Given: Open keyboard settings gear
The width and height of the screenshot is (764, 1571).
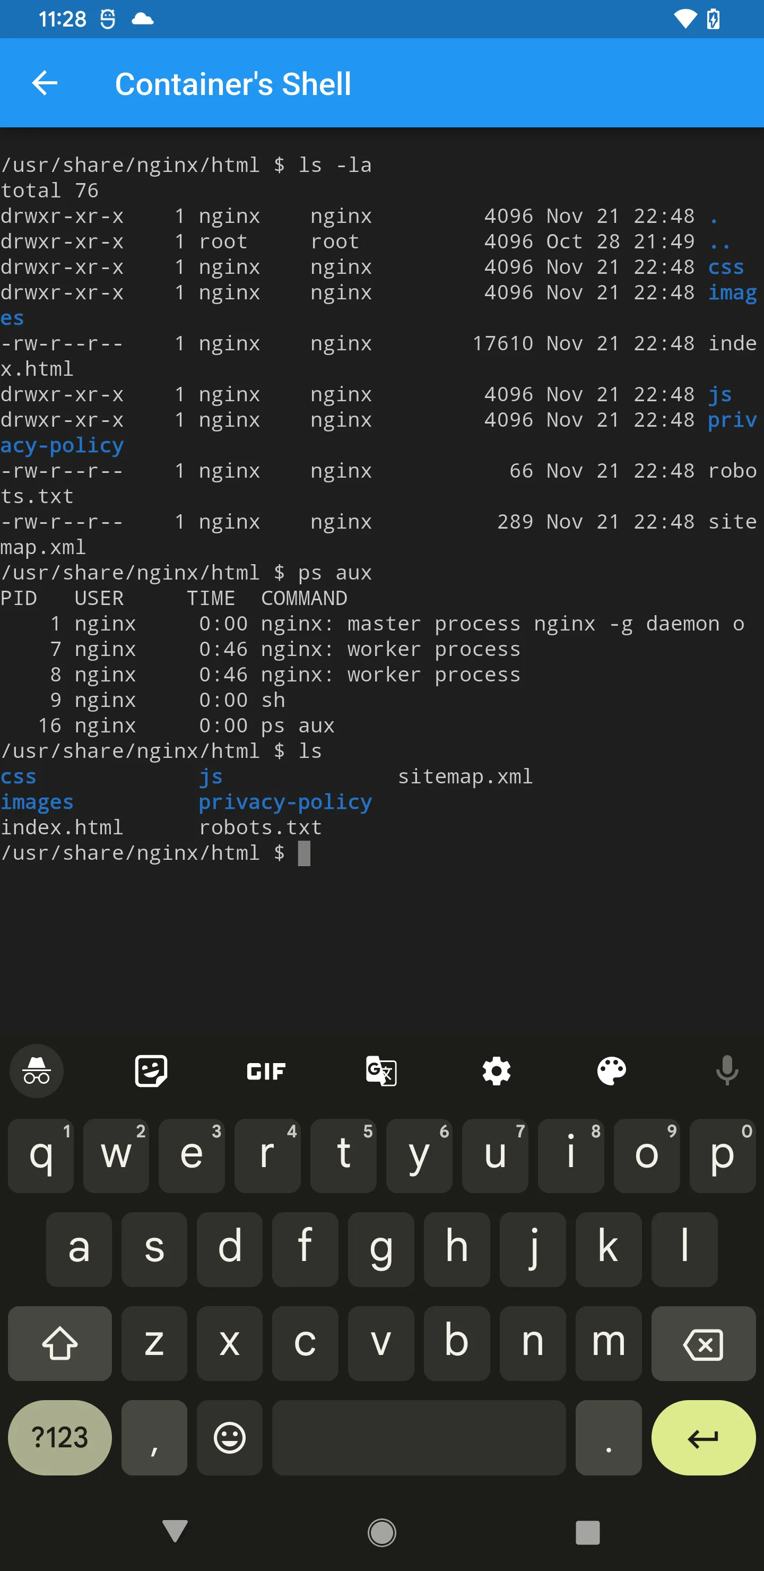Looking at the screenshot, I should coord(496,1071).
